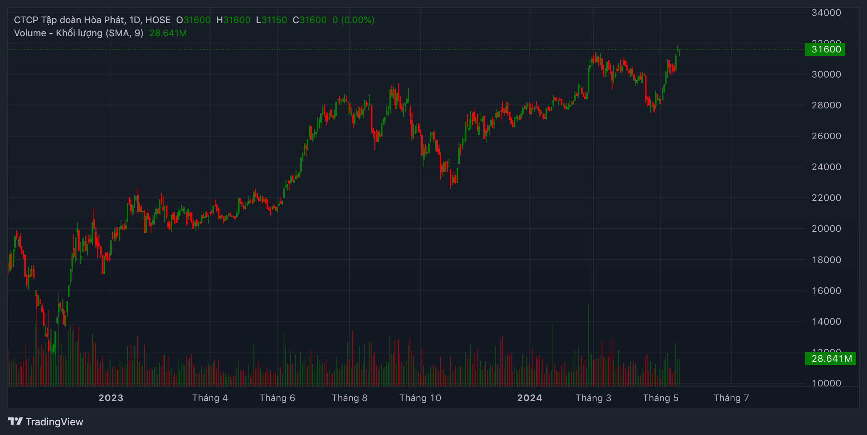Image resolution: width=867 pixels, height=435 pixels.
Task: Click the SMA 28.641M value in the legend
Action: pos(168,33)
